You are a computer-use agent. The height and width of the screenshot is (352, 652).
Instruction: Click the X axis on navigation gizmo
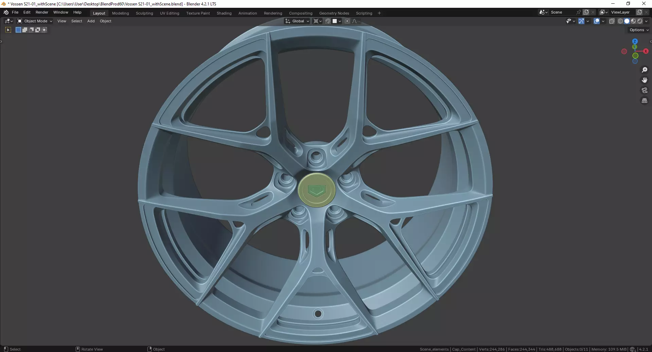[646, 51]
